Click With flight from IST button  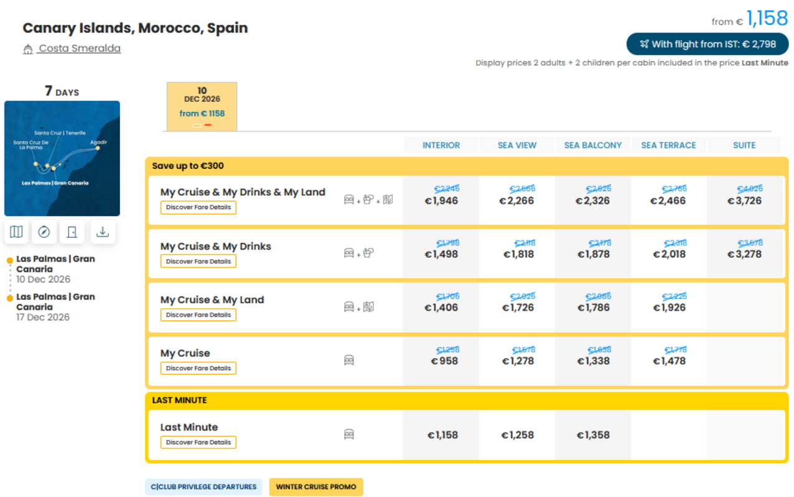point(708,44)
